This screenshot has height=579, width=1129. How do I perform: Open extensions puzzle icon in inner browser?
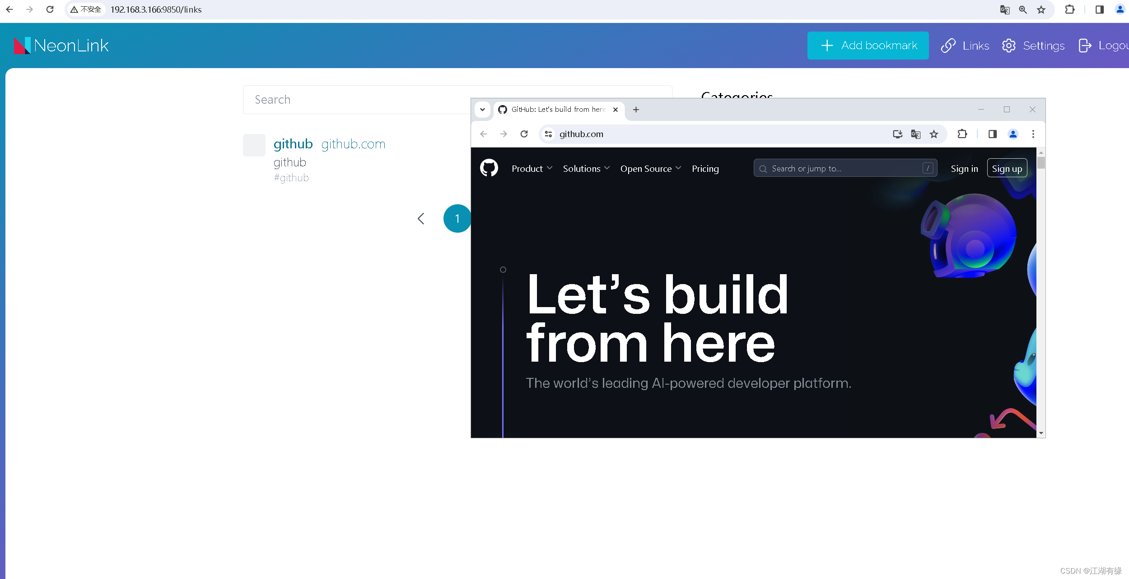[x=962, y=134]
